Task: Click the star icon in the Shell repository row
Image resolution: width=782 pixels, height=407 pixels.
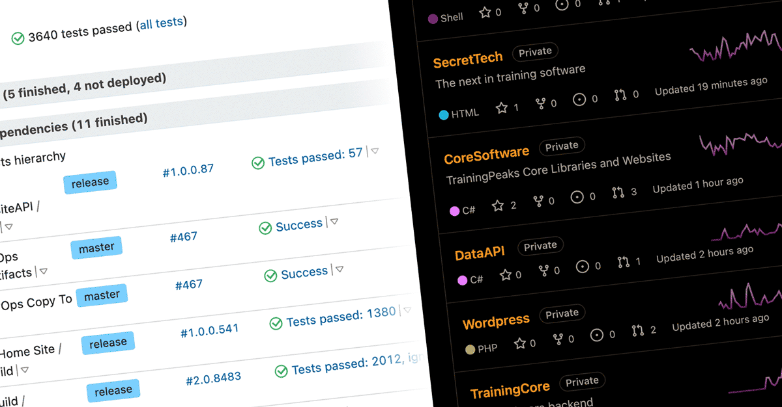Action: [485, 12]
